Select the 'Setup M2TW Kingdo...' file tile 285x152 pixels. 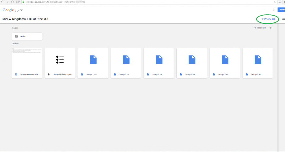tap(60, 63)
